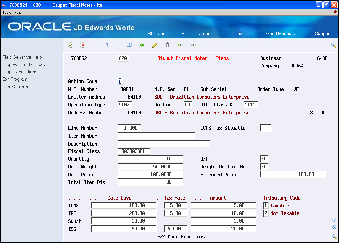339x243 pixels.
Task: Click the ISS Calc Base field
Action: pyautogui.click(x=124, y=229)
